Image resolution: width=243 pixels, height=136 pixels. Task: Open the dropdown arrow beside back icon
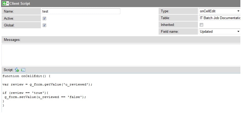pyautogui.click(x=8, y=3)
